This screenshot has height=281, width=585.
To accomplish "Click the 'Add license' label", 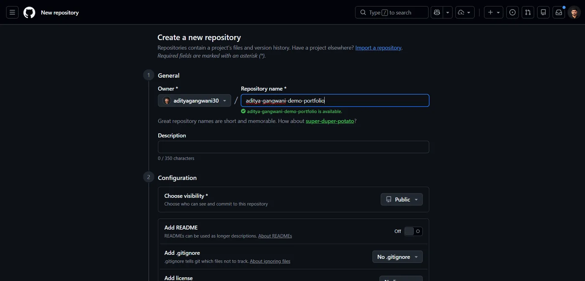I will click(178, 278).
